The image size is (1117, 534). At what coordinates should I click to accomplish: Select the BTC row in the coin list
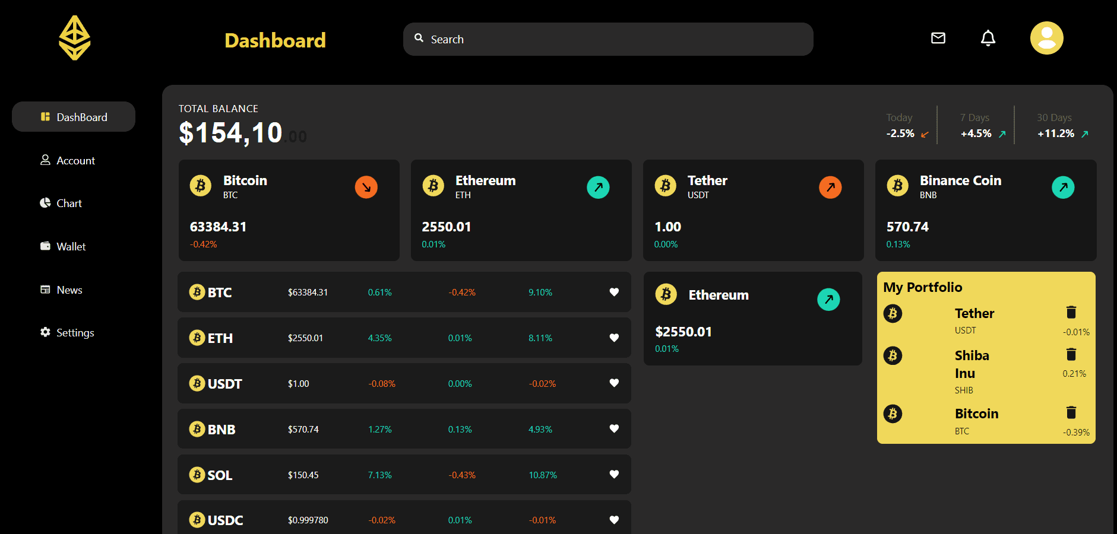(x=404, y=292)
